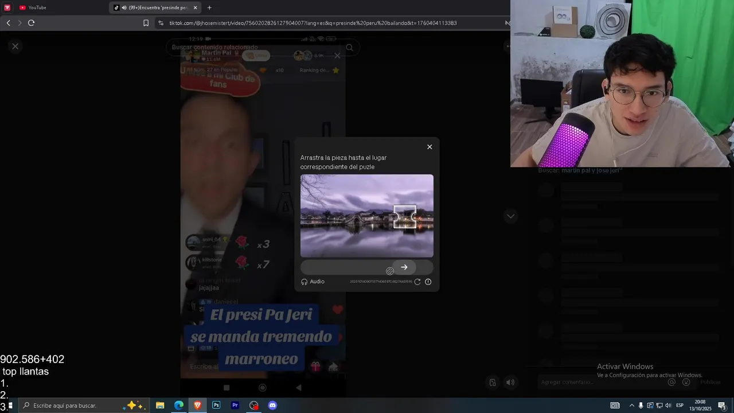Show hidden system tray icons
This screenshot has width=734, height=413.
(632, 406)
